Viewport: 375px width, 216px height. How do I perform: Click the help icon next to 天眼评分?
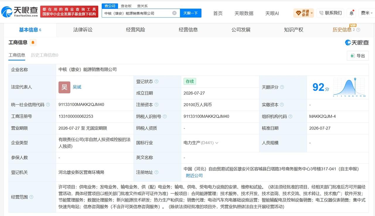pyautogui.click(x=282, y=87)
